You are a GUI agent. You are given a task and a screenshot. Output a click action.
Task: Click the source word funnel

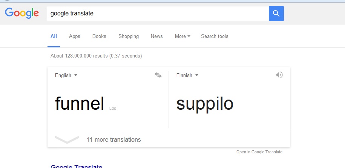pyautogui.click(x=80, y=103)
